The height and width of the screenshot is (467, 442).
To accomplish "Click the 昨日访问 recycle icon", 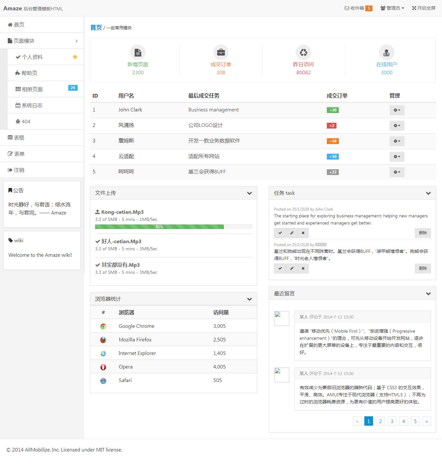I will pos(304,52).
